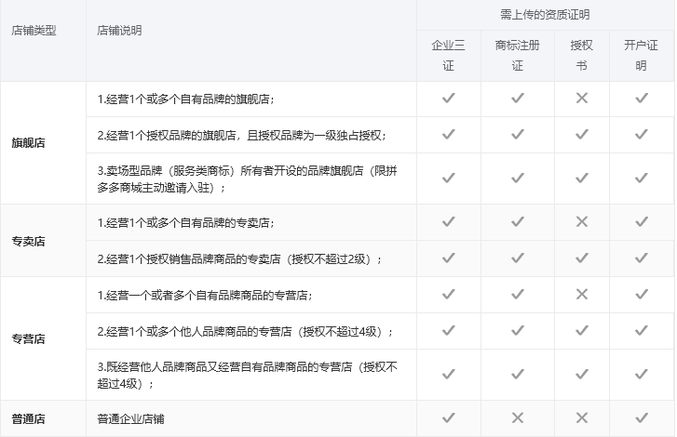Click the 企业三证 column header
Viewport: 677px width, 437px height.
tap(449, 56)
